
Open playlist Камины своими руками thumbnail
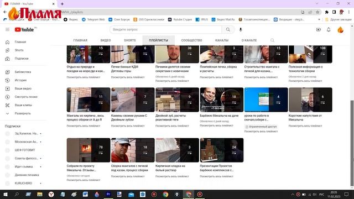tap(133, 99)
